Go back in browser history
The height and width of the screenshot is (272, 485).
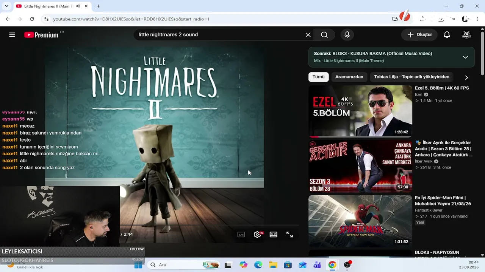click(x=8, y=19)
